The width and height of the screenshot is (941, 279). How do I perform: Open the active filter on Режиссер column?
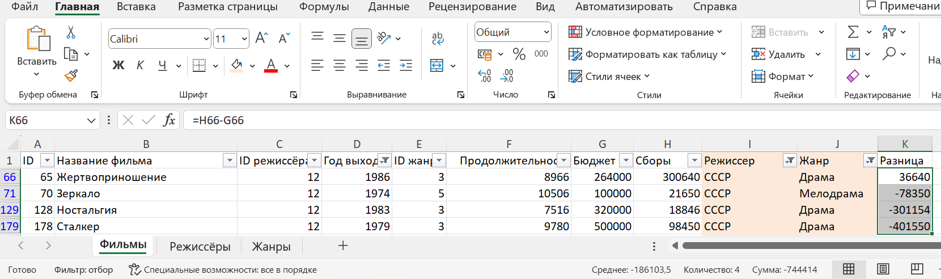point(790,161)
